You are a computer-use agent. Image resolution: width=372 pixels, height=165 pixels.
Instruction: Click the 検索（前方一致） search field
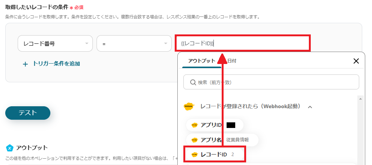271,82
